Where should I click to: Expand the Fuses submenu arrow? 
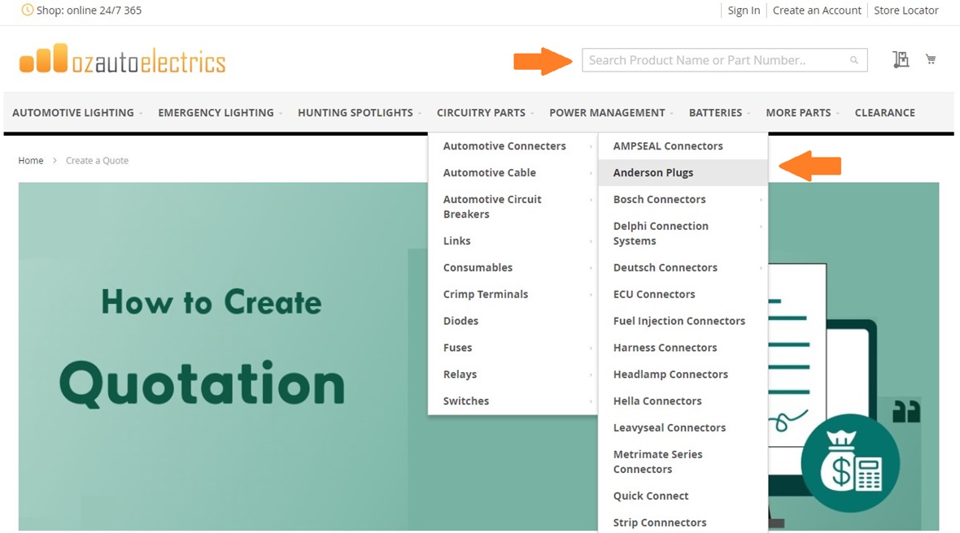pos(591,348)
